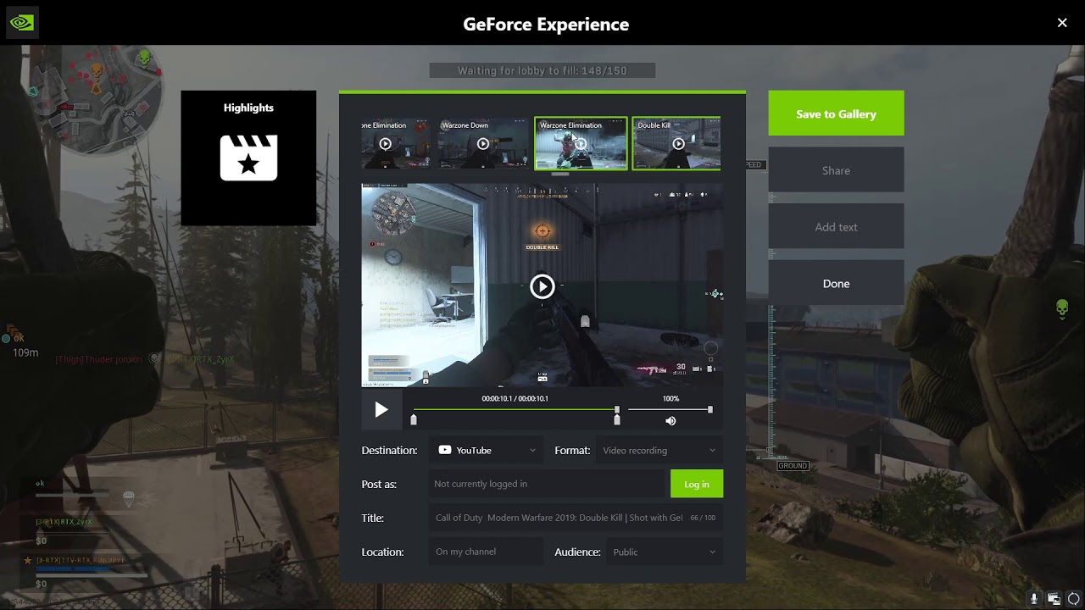
Task: Click Save to Gallery button
Action: coord(836,114)
